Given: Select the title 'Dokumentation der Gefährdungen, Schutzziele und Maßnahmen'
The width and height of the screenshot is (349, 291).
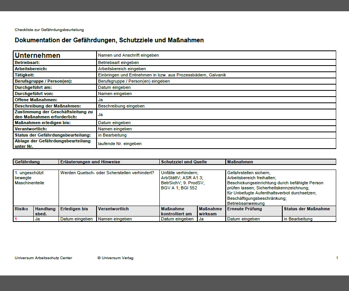Looking at the screenshot, I should (109, 40).
